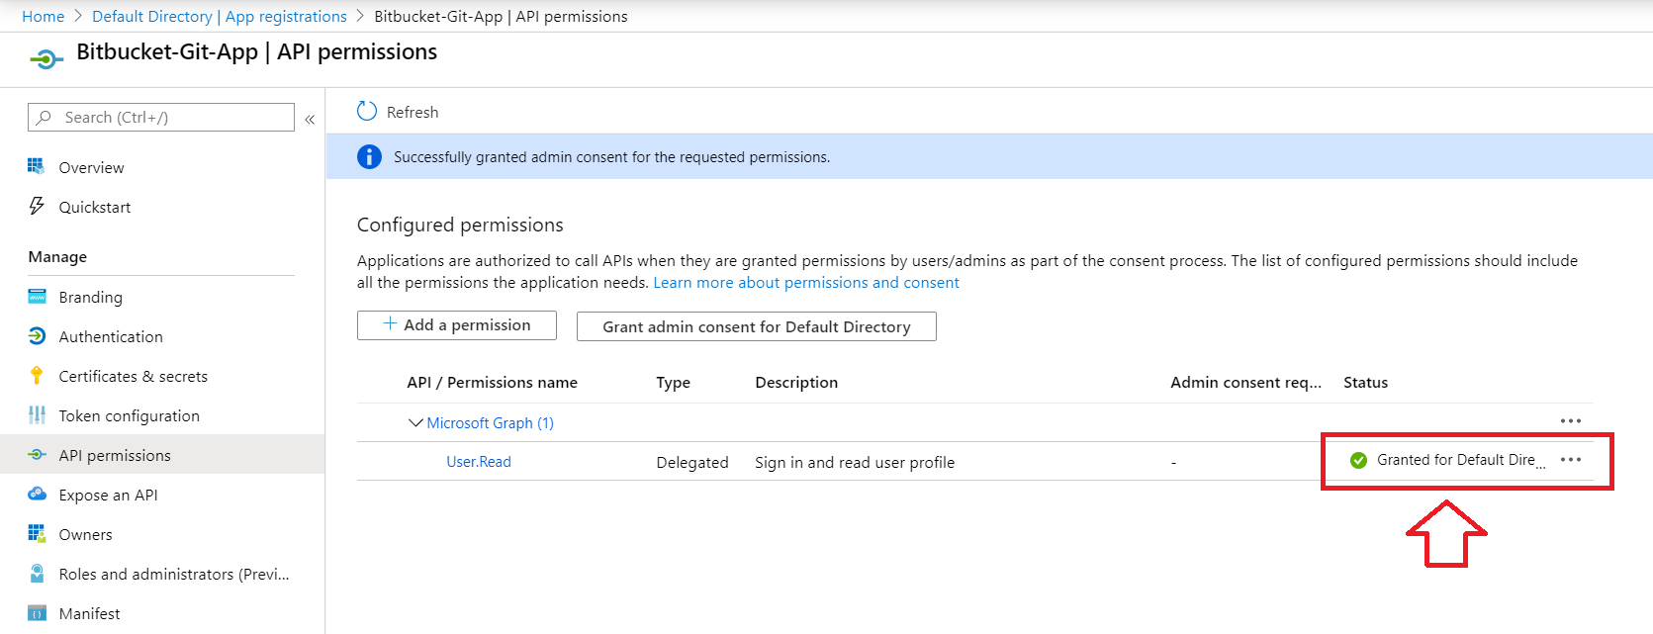
Task: Open Expose an API
Action: tap(109, 495)
